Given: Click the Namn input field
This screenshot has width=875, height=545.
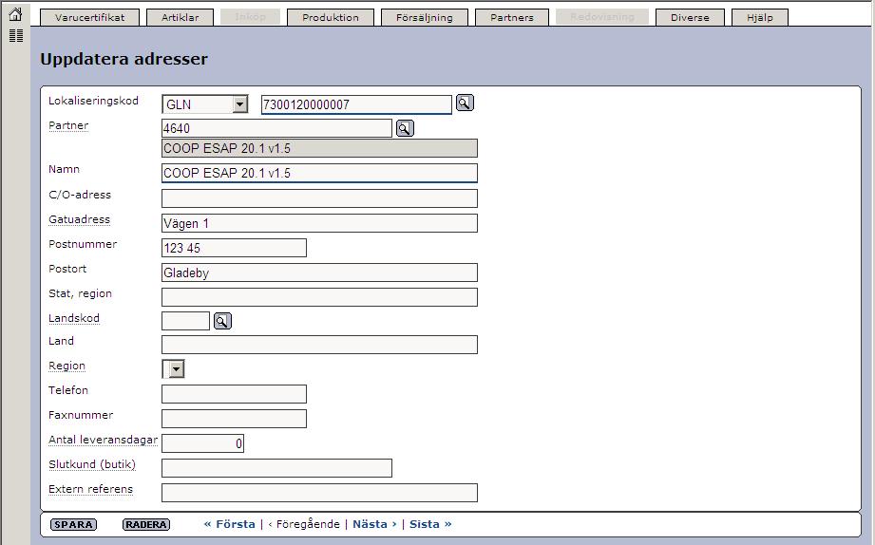Looking at the screenshot, I should click(320, 173).
